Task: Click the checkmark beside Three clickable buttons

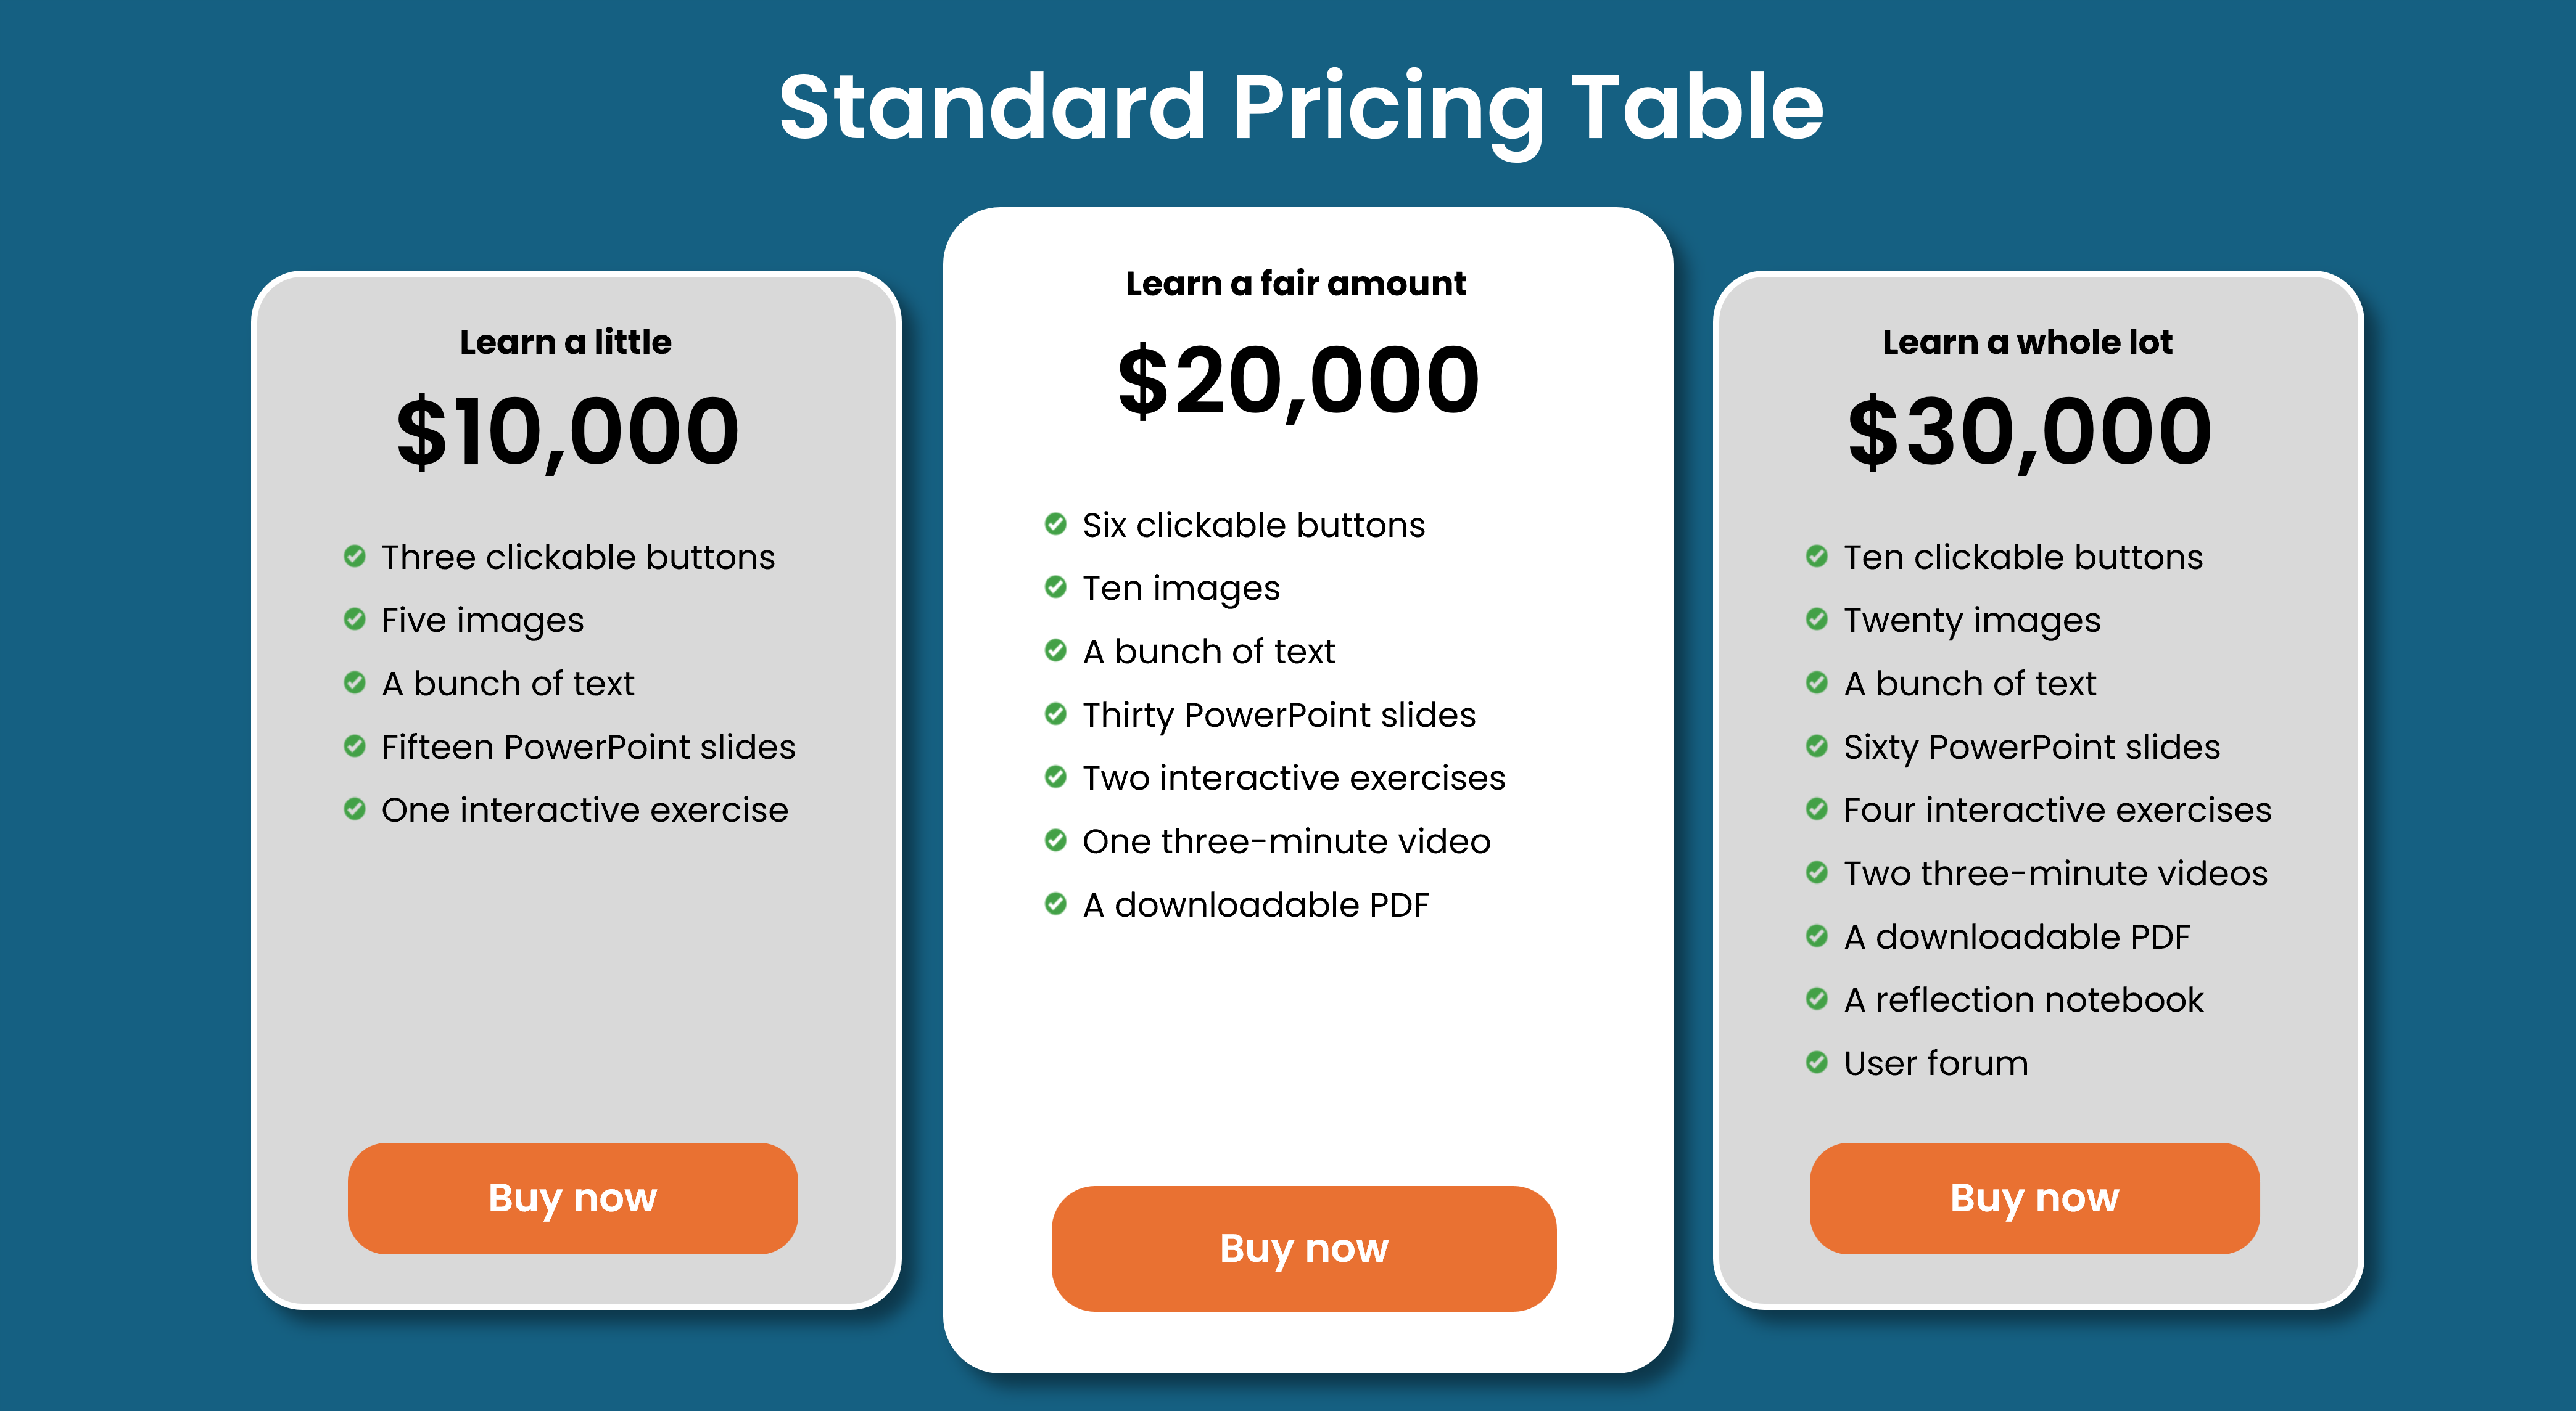Action: pyautogui.click(x=356, y=558)
